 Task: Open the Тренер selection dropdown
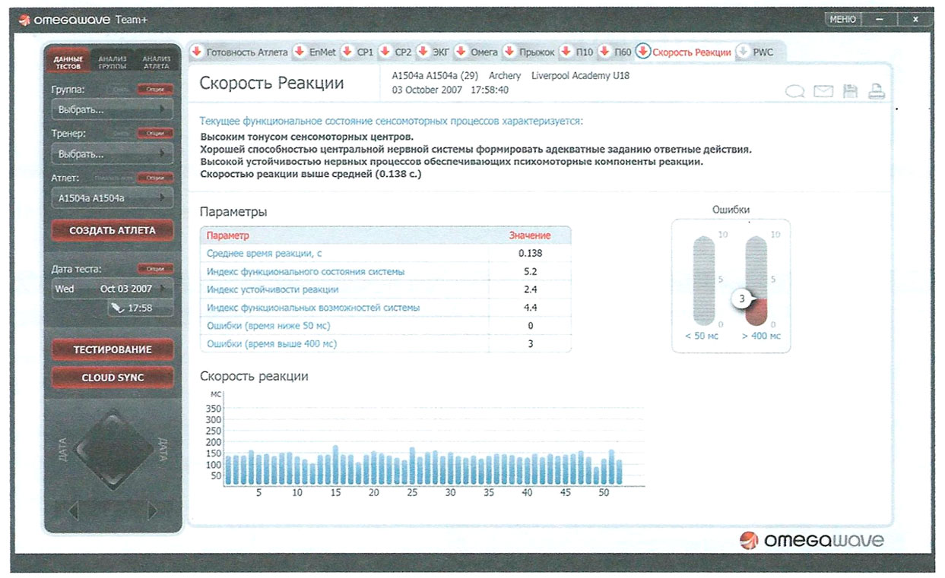[x=112, y=154]
